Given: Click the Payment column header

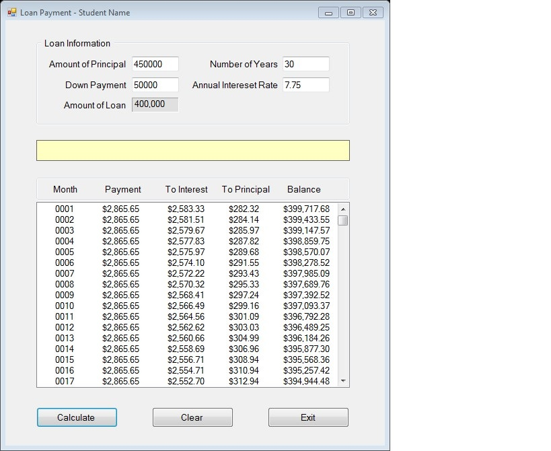Looking at the screenshot, I should click(122, 189).
